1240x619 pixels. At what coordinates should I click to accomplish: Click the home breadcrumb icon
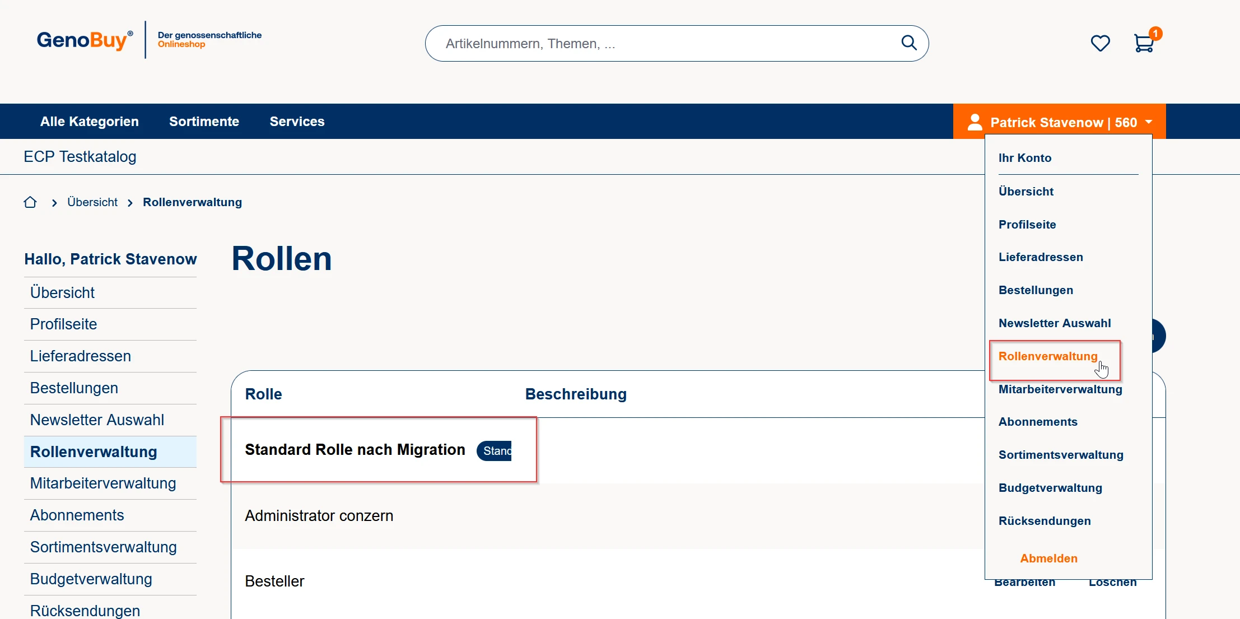30,202
